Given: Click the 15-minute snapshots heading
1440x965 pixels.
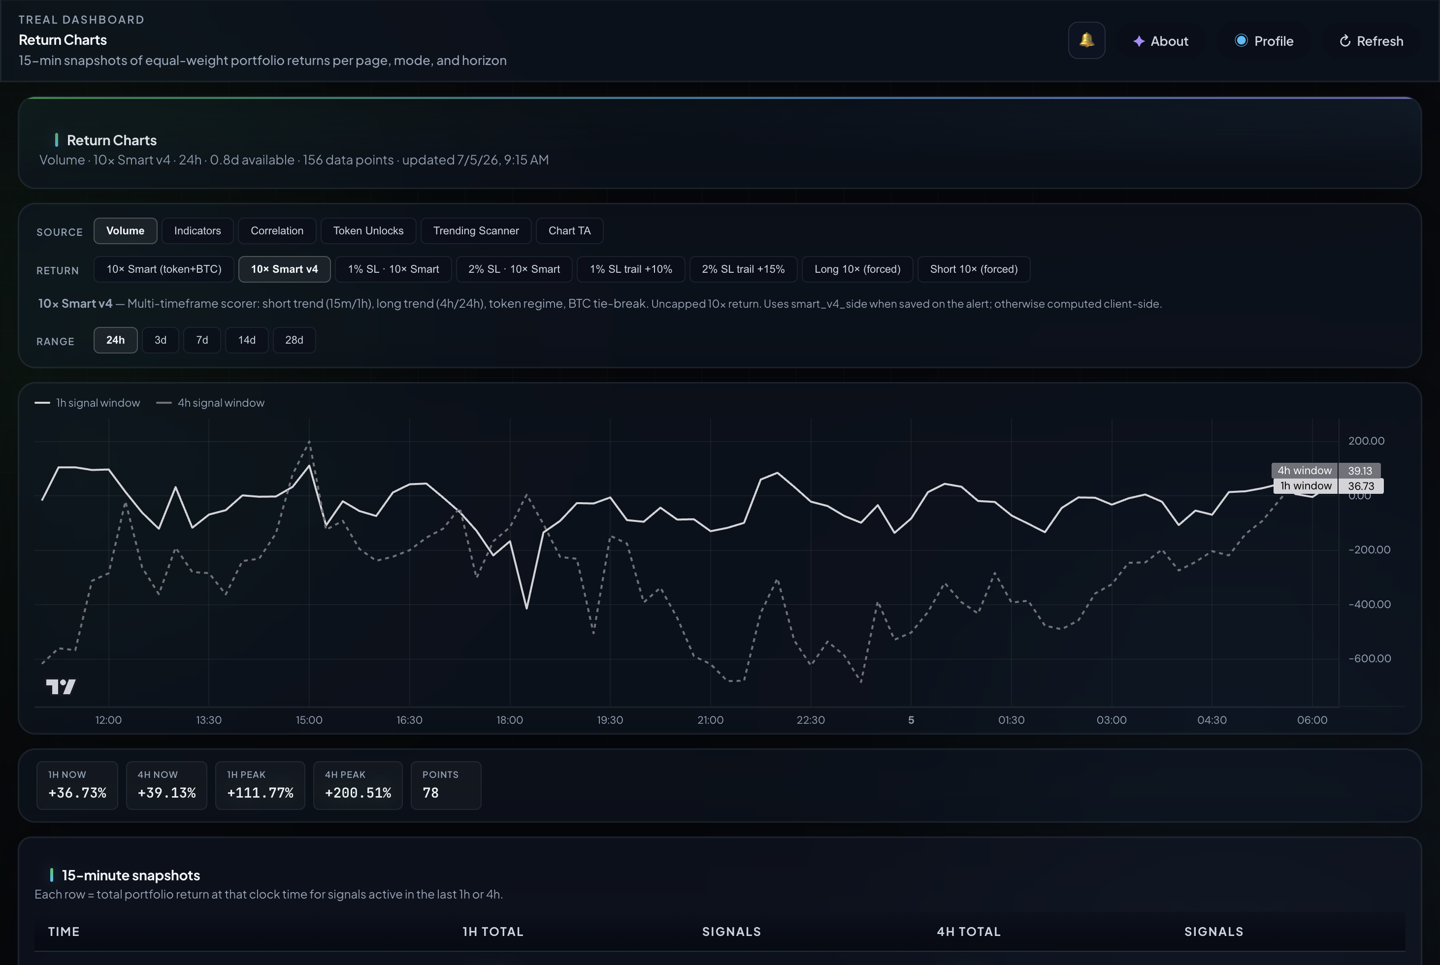Looking at the screenshot, I should [131, 875].
